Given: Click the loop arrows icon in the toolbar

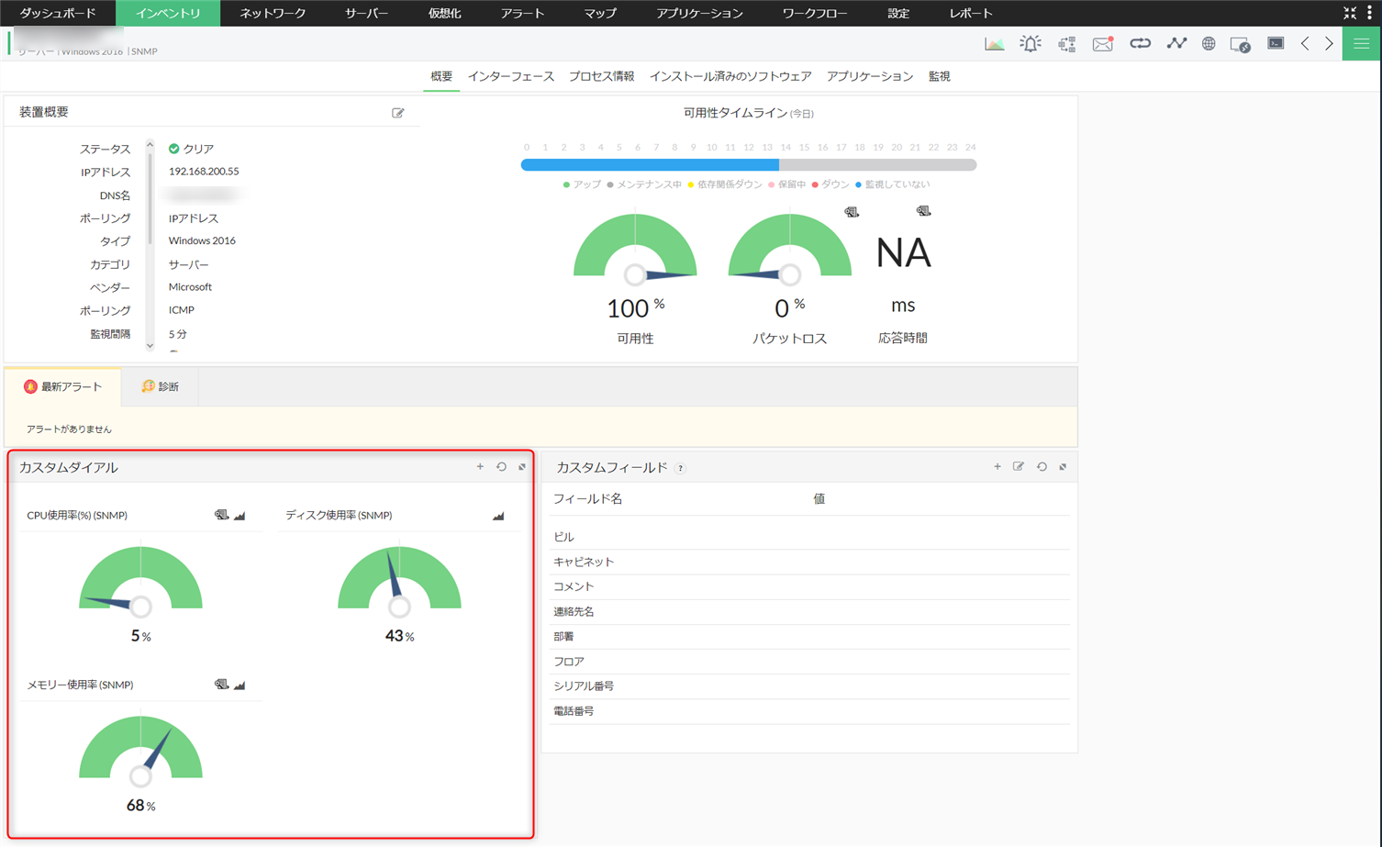Looking at the screenshot, I should 1140,43.
